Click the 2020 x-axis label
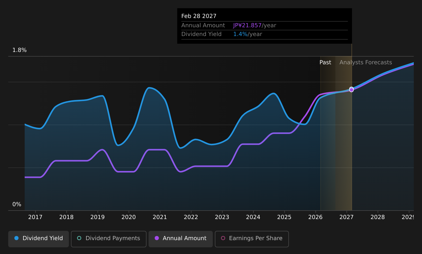The image size is (422, 254). [x=129, y=217]
